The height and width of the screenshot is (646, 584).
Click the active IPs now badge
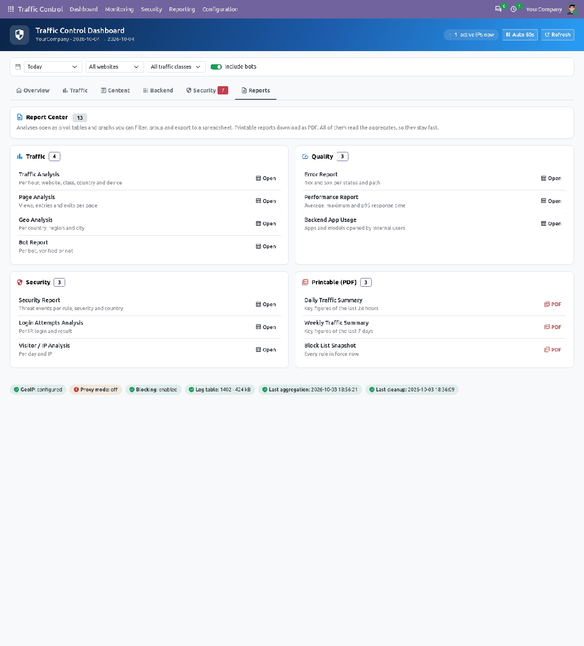tap(471, 35)
